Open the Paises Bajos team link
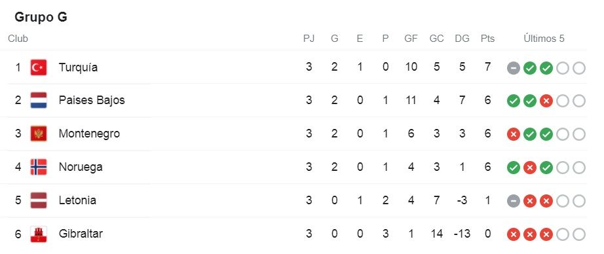 click(x=92, y=100)
